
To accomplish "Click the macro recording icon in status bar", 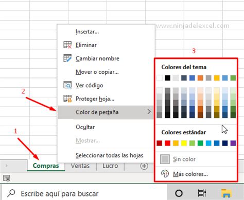I will coord(7,178).
